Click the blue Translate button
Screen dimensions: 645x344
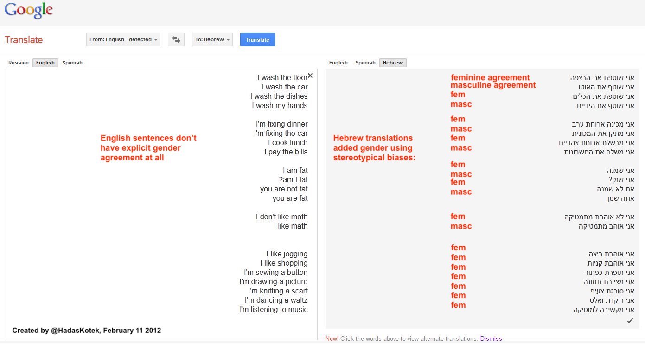257,40
